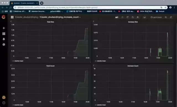Open the WebDriver API bookmark
177x107 pixels.
tap(18, 11)
